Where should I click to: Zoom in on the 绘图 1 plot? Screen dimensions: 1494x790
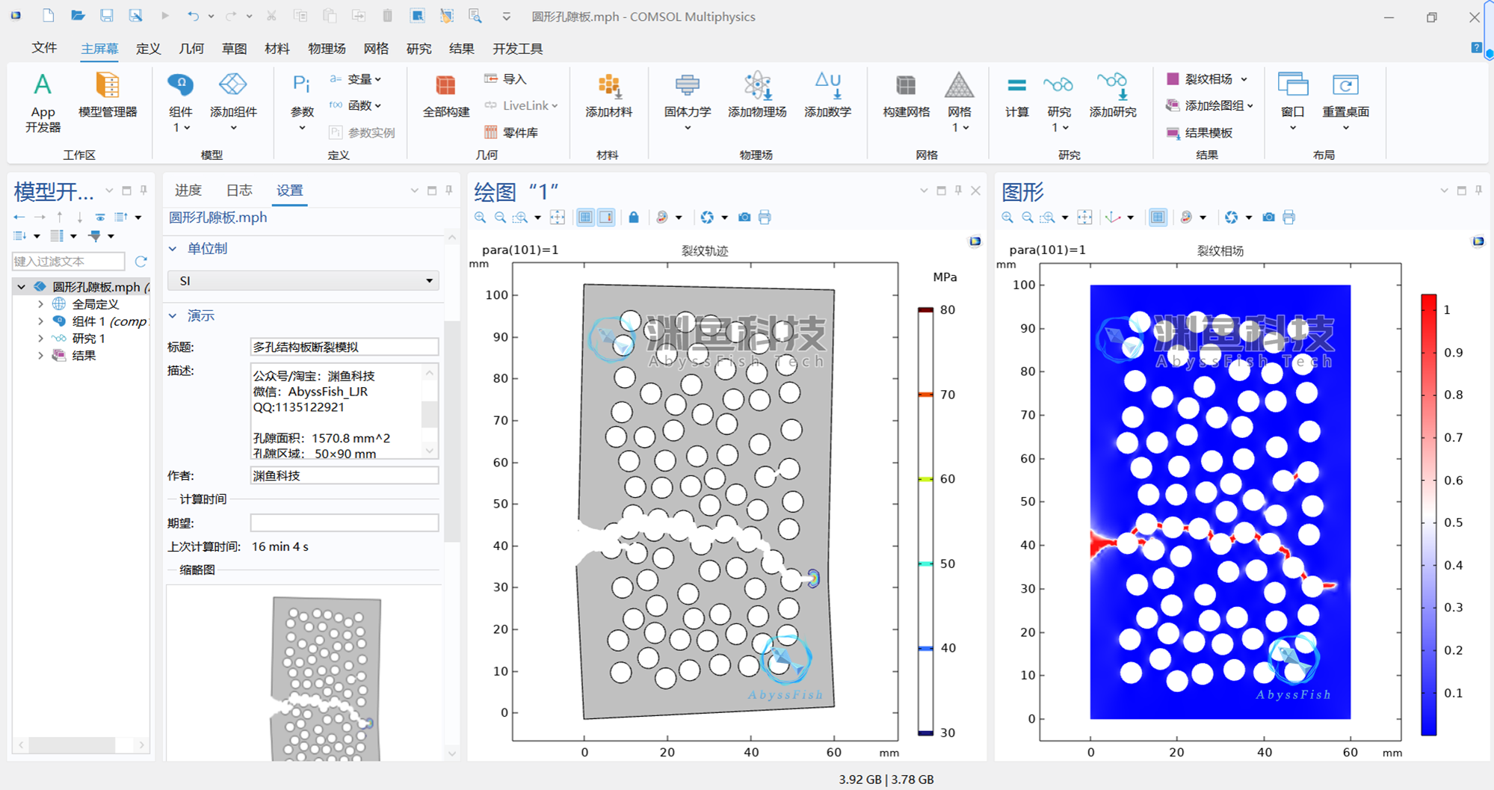(x=480, y=217)
